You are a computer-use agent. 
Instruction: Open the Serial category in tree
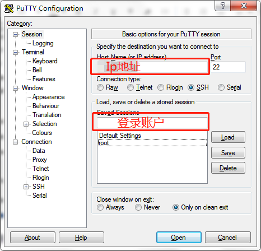point(40,196)
